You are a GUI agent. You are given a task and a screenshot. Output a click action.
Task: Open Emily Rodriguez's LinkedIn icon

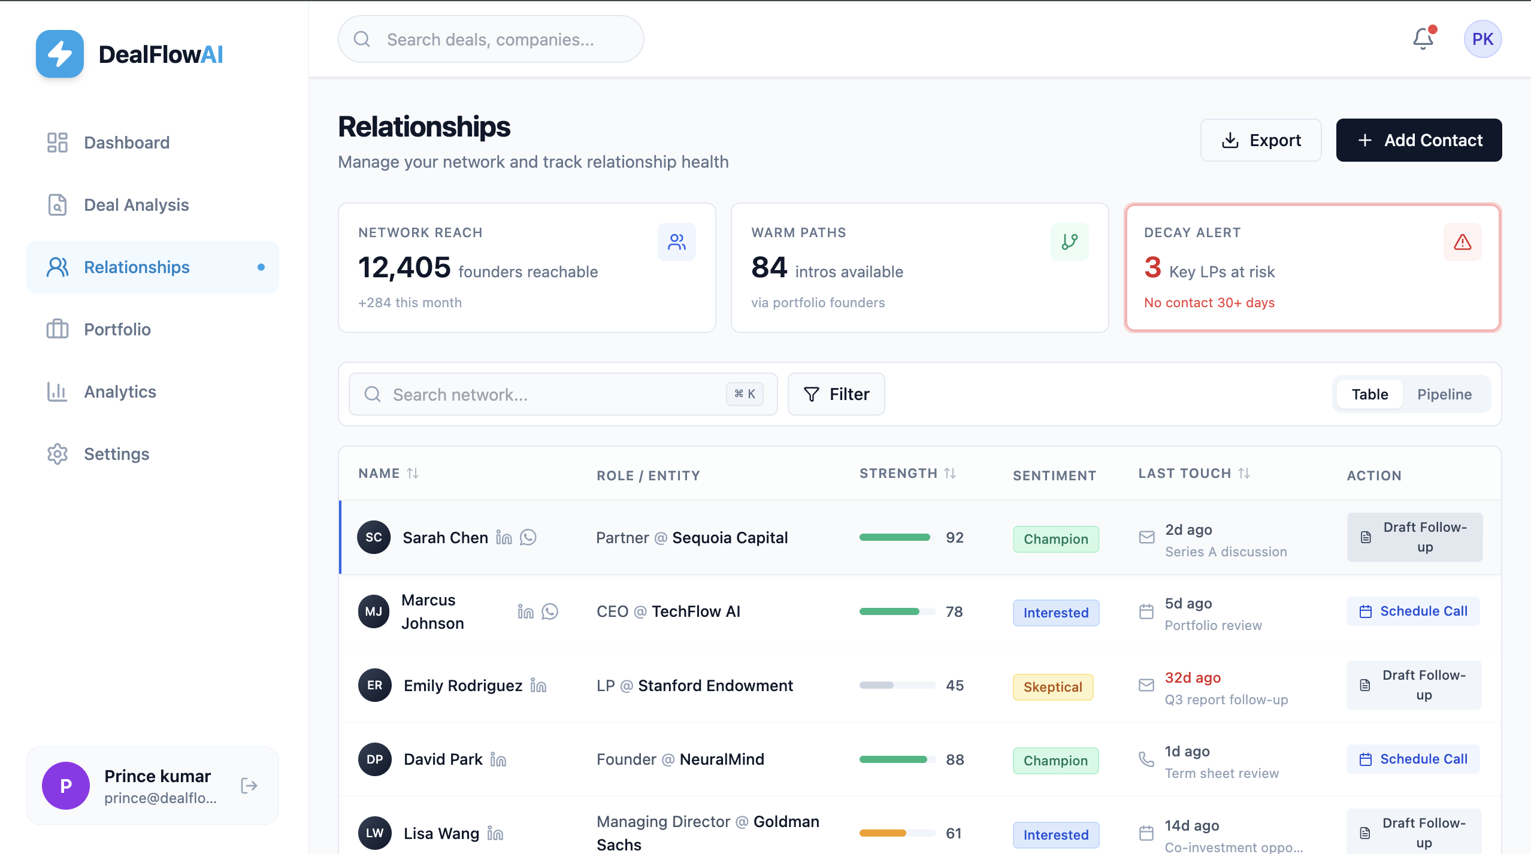[x=538, y=686]
